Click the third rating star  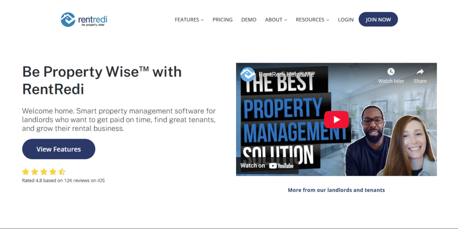click(44, 172)
